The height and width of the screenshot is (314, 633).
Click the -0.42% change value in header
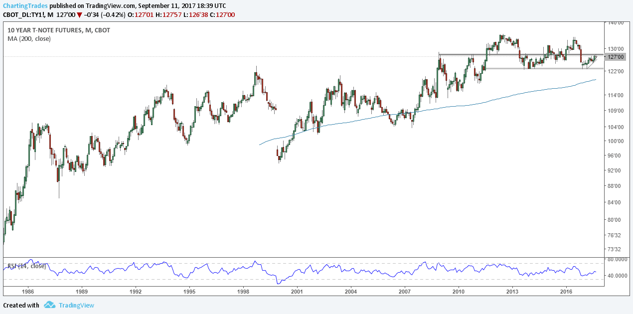[112, 15]
